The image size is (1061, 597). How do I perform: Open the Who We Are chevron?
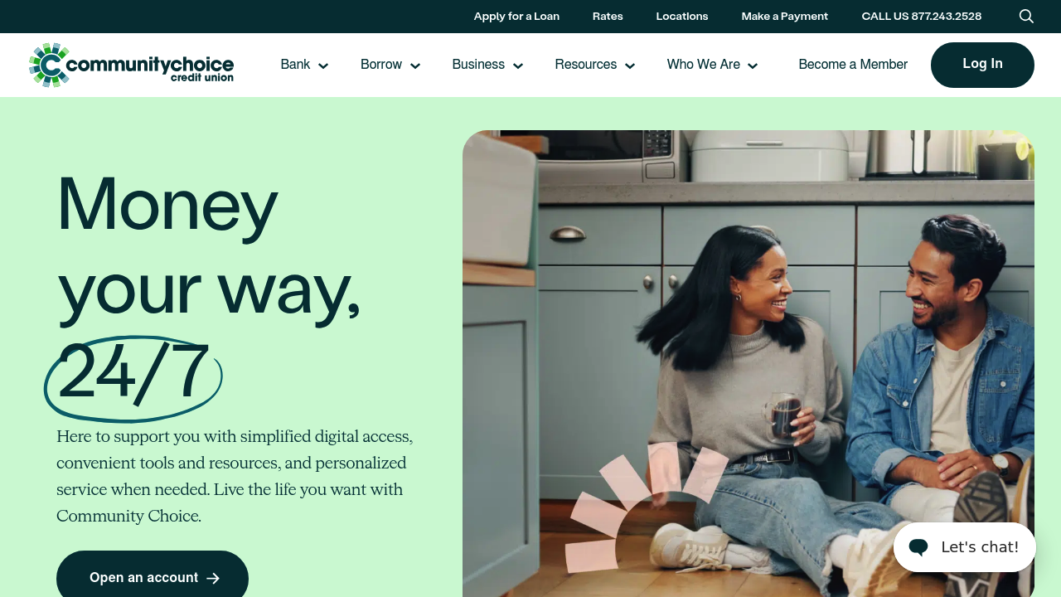point(753,66)
